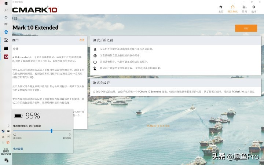
Task: Click the 测试开始之前 panel header
Action: [176, 40]
